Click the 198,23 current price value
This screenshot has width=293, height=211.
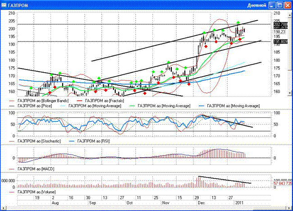(x=279, y=32)
